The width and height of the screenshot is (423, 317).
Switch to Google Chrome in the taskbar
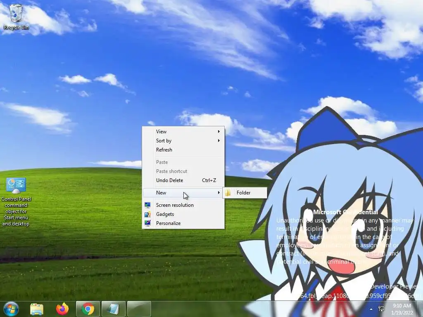click(88, 309)
